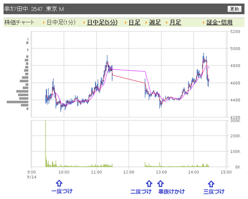Click the 9:00 9/14 axis label
Screen dimensions: 248x199
[32, 174]
